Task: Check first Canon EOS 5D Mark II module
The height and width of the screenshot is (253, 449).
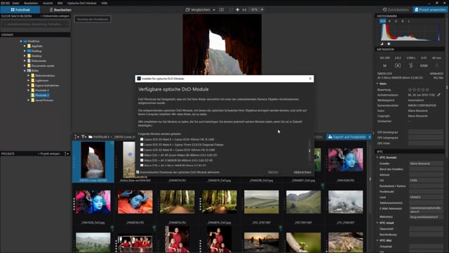Action: pos(142,139)
